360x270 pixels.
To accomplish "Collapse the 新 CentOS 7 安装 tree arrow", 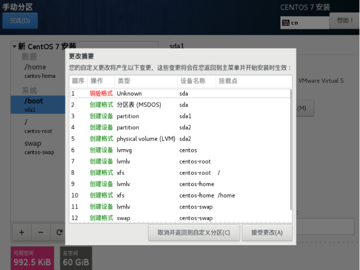I will 14,47.
